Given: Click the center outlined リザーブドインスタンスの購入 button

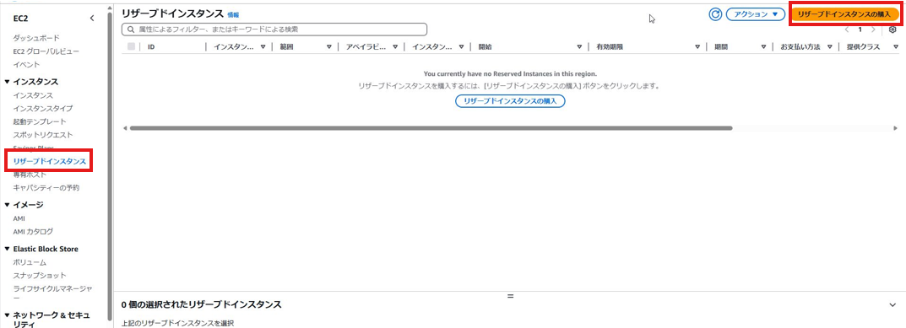Looking at the screenshot, I should [510, 101].
